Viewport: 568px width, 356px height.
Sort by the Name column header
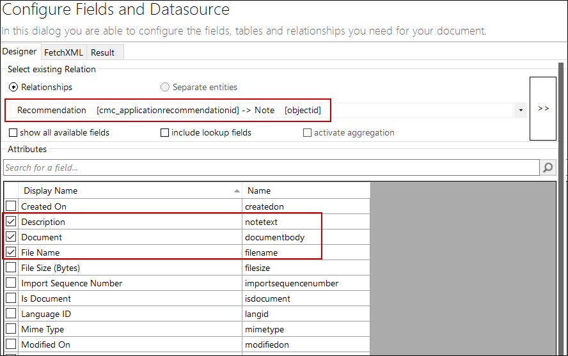coord(305,190)
